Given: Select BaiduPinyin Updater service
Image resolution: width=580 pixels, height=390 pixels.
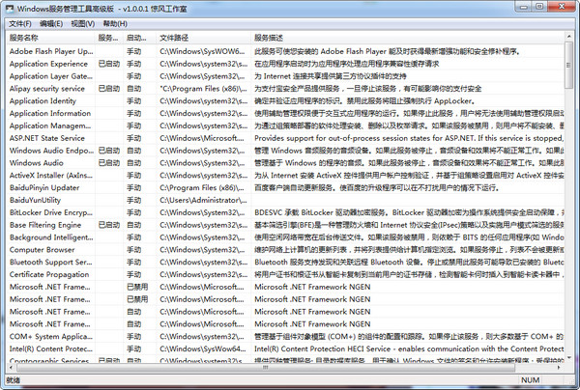Looking at the screenshot, I should [44, 187].
